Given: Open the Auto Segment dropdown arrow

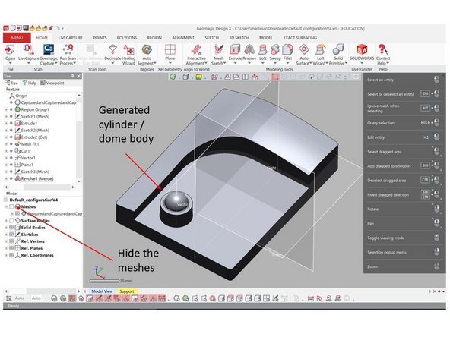Looking at the screenshot, I should (155, 63).
